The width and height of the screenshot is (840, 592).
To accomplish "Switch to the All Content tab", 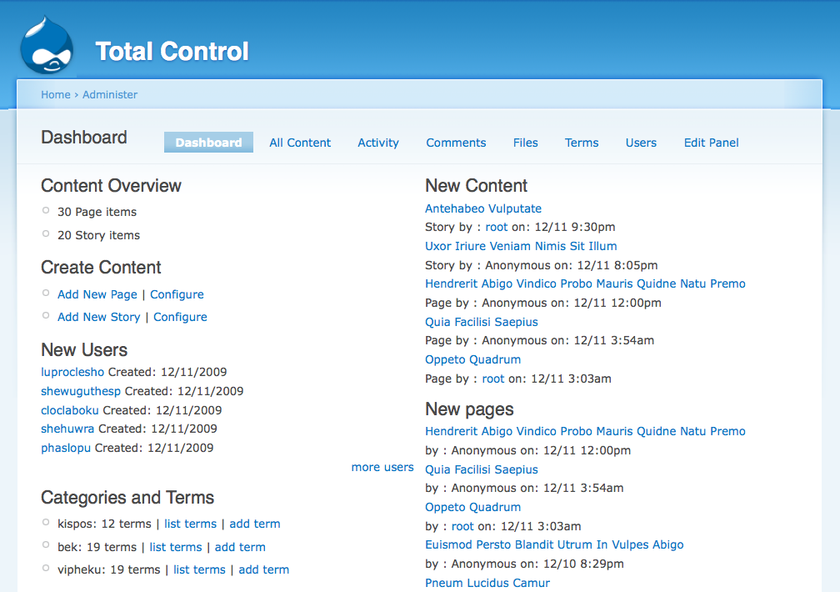I will click(300, 143).
